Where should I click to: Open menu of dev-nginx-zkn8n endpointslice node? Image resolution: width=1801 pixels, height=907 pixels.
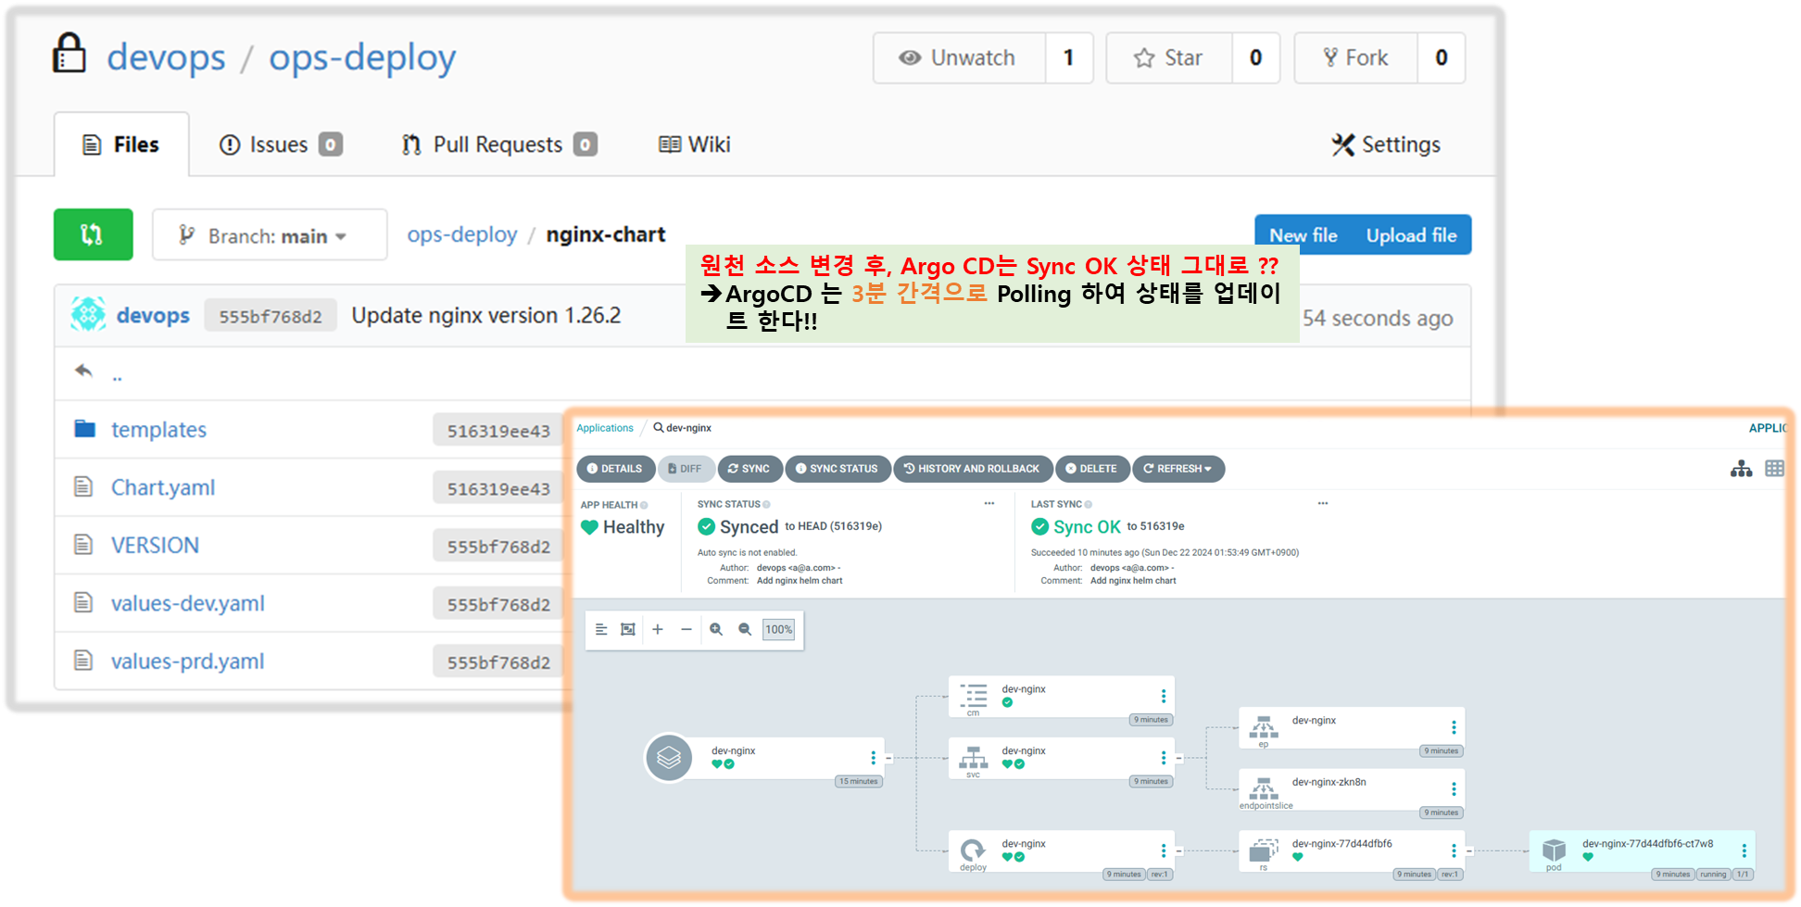point(1454,788)
